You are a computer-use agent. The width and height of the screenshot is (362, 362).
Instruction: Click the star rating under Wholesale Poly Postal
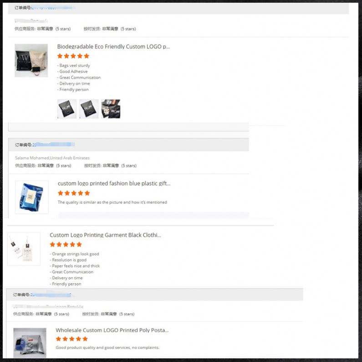[x=72, y=339]
